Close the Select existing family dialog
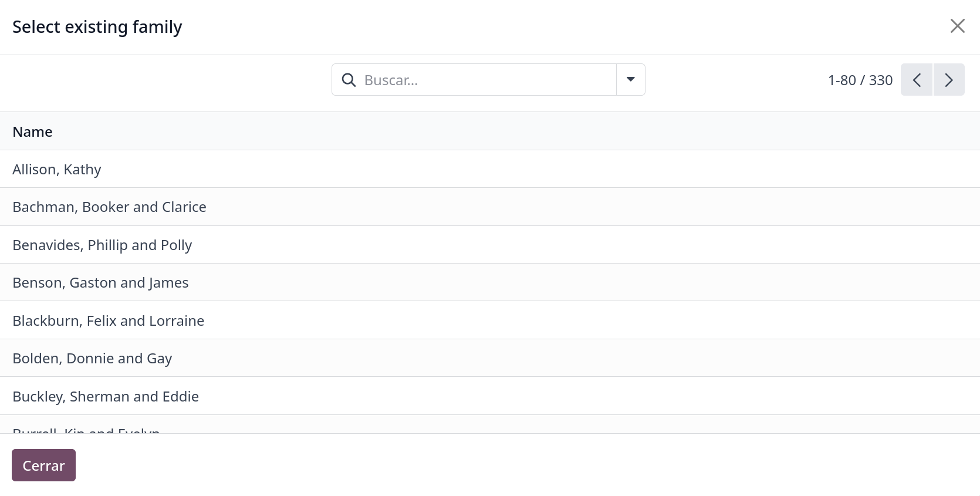 pyautogui.click(x=957, y=26)
